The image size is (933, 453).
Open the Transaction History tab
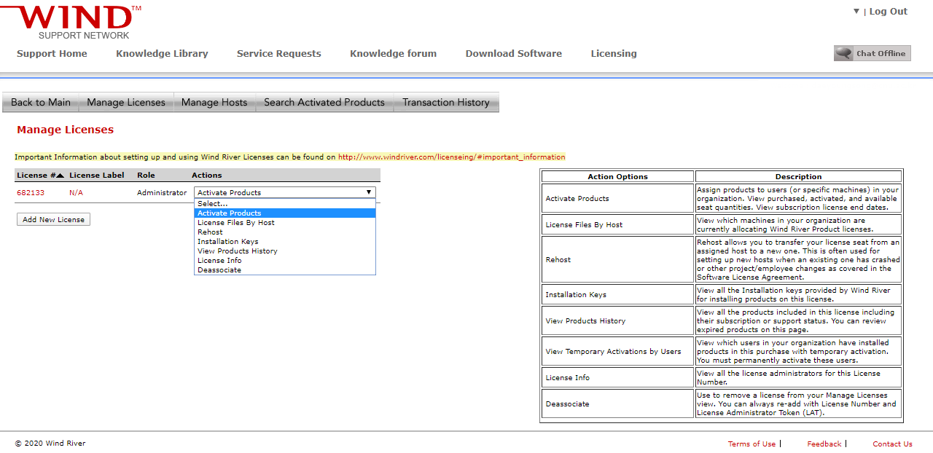tap(446, 102)
